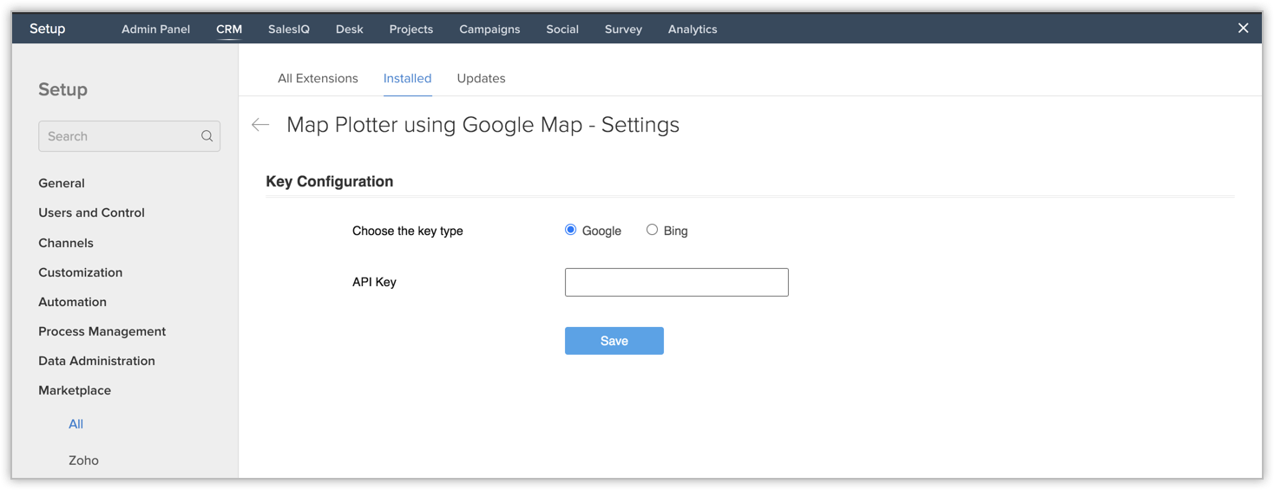Screen dimensions: 1274x490
Task: Click the Choose the key type label
Action: (408, 231)
